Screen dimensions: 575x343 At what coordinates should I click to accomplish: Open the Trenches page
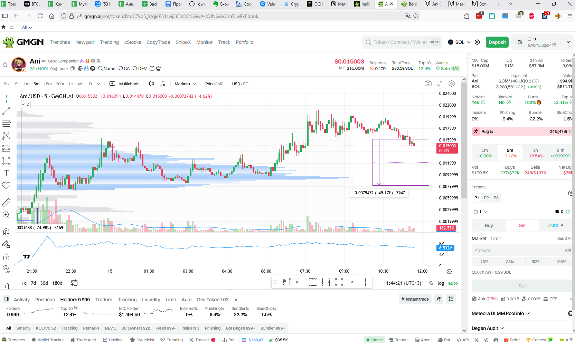[x=60, y=42]
